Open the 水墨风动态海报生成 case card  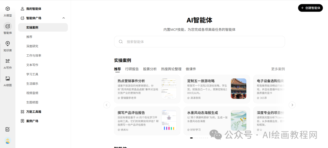[x=217, y=121]
